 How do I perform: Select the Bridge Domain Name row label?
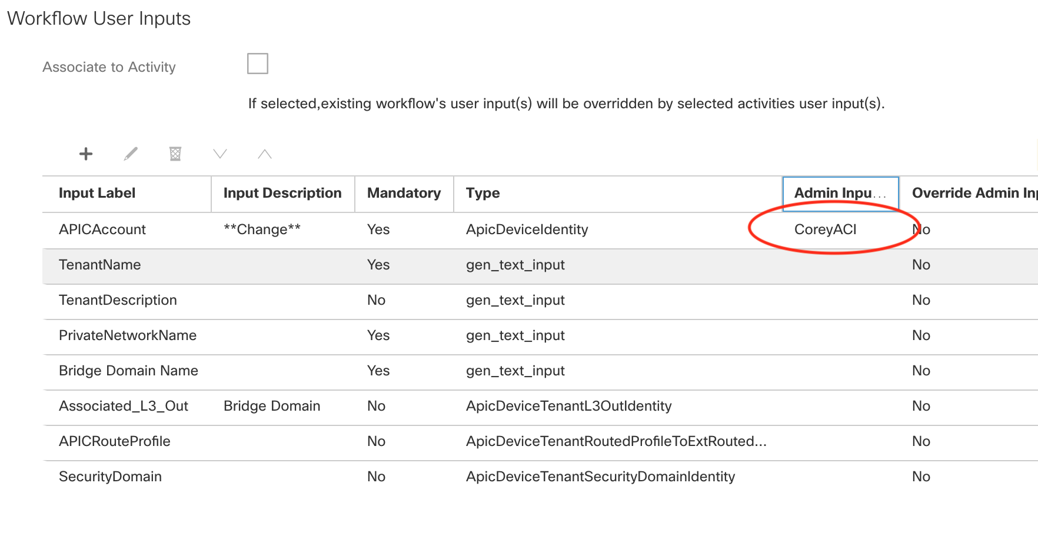(128, 371)
